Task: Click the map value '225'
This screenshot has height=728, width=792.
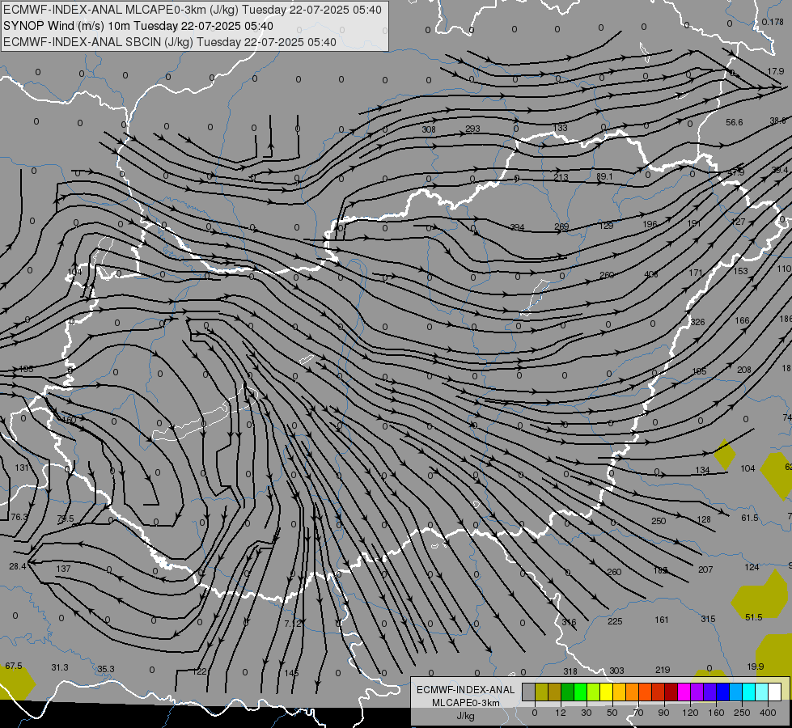Action: tap(615, 621)
